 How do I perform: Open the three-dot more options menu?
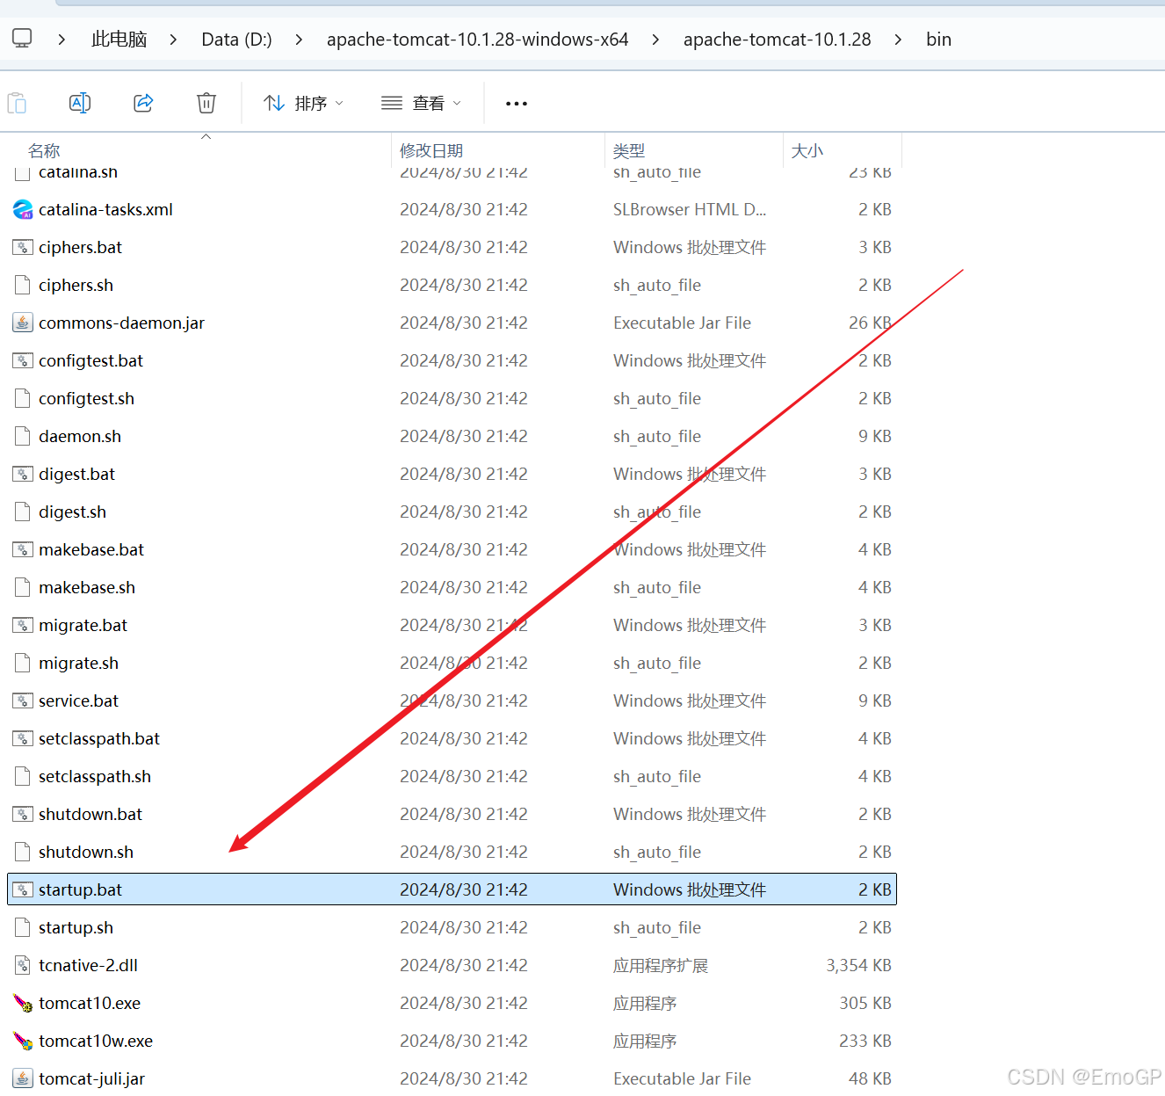point(517,104)
